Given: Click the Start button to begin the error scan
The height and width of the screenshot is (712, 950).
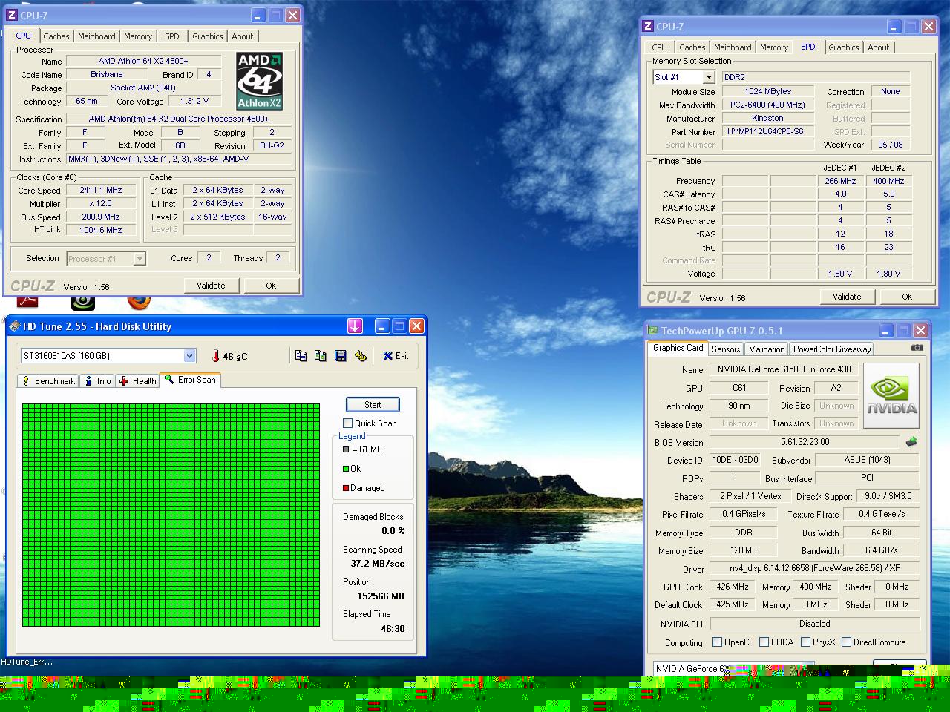Looking at the screenshot, I should pos(373,405).
